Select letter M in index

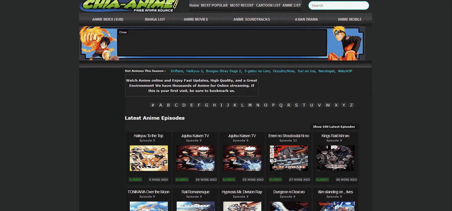pos(250,105)
